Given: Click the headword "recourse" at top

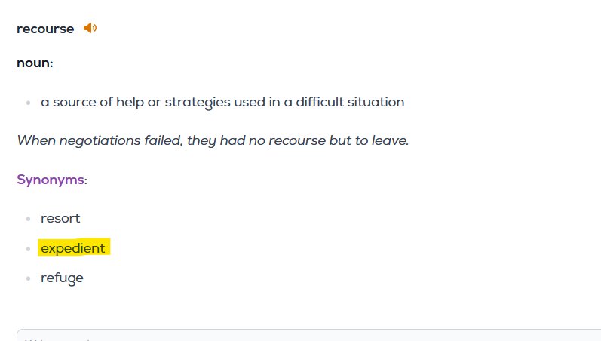Looking at the screenshot, I should (45, 29).
